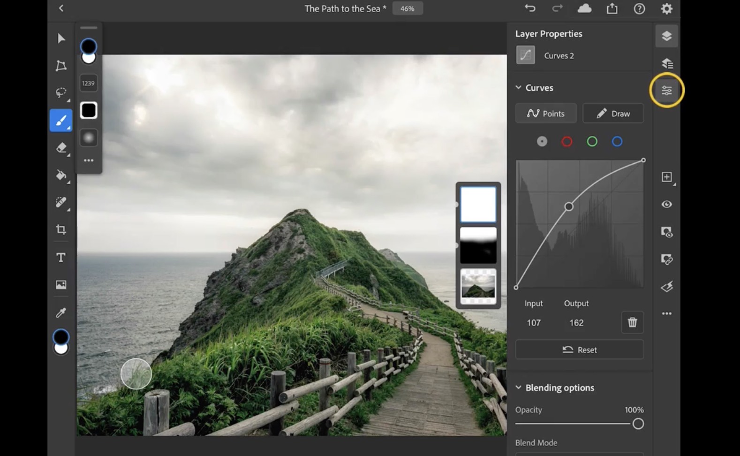Redo the last action
Screen dimensions: 740x456
point(557,8)
